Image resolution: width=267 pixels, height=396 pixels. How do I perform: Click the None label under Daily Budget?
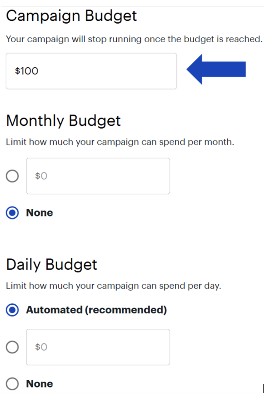39,384
